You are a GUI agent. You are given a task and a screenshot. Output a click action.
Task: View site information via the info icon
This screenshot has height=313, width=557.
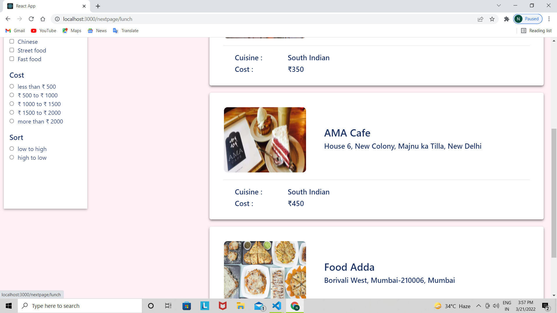tap(57, 19)
